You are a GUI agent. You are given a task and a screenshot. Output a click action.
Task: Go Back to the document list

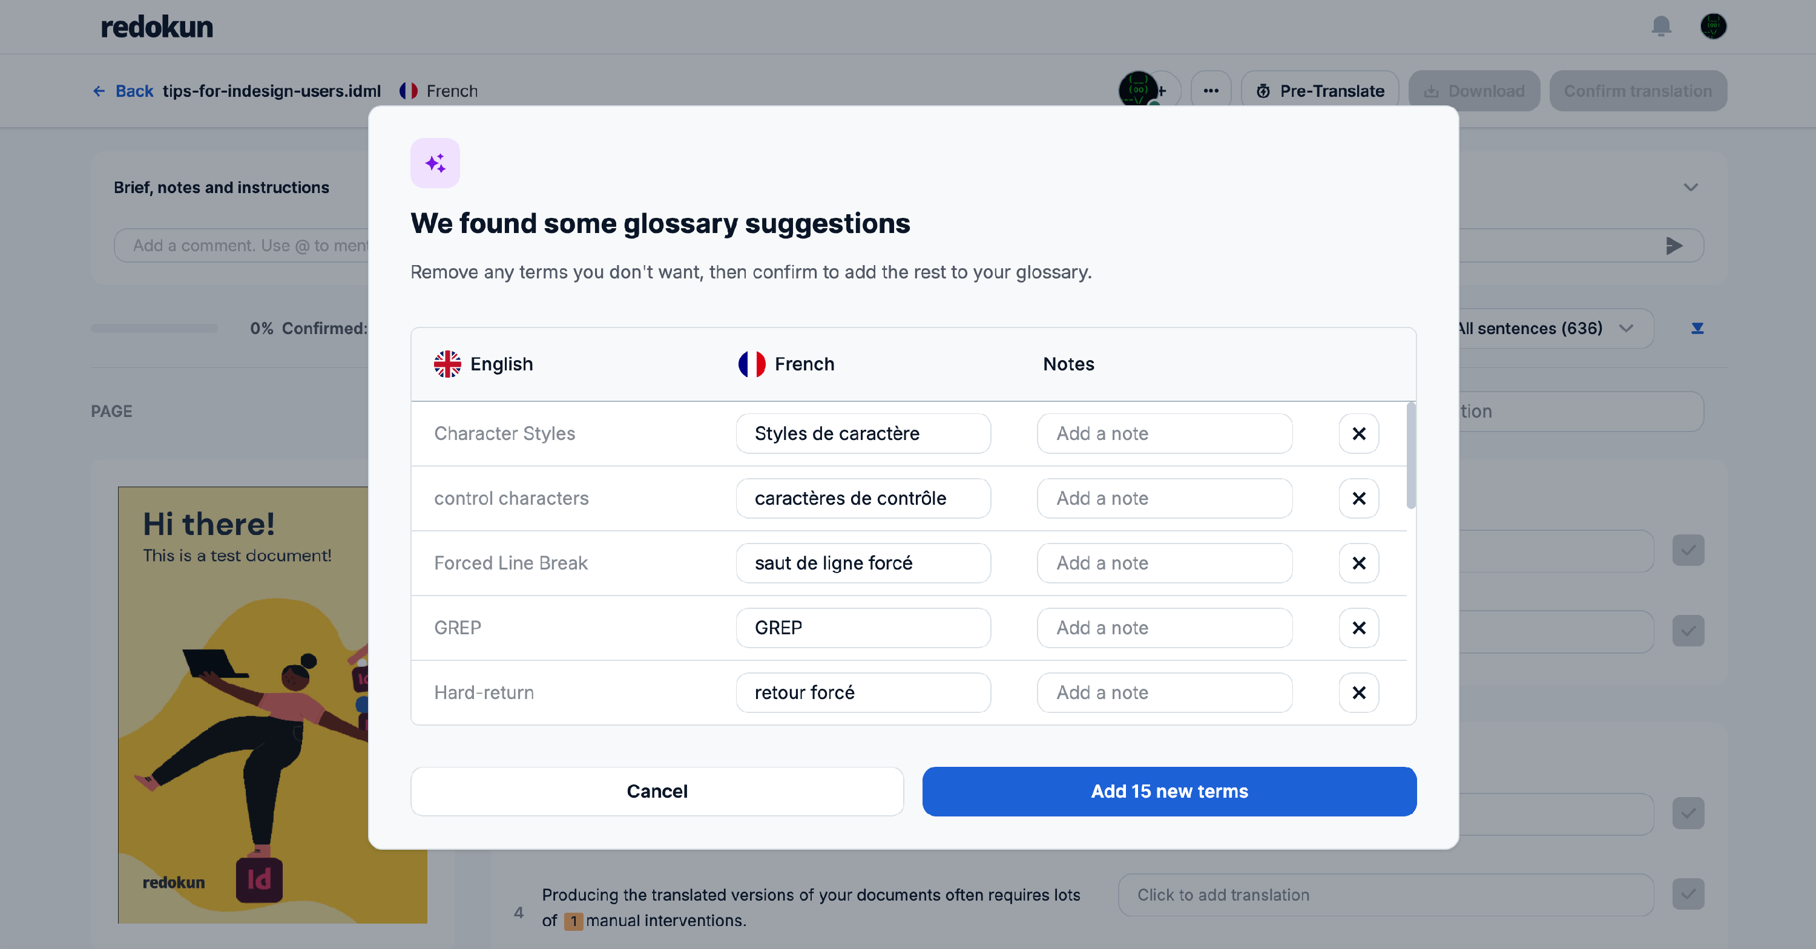[x=123, y=91]
